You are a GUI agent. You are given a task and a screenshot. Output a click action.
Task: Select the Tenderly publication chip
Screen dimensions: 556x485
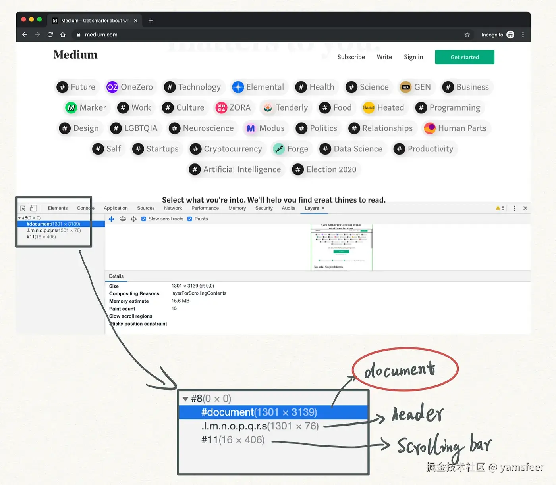[x=286, y=108]
